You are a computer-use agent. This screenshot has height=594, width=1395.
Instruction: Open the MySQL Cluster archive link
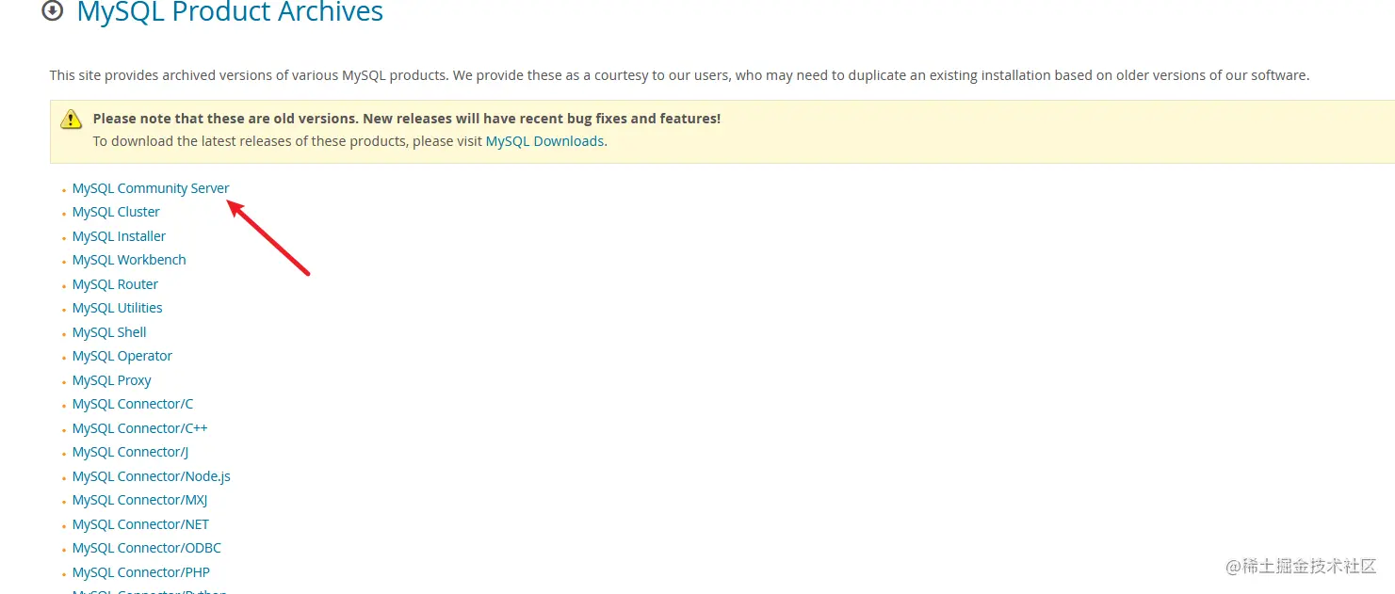pyautogui.click(x=116, y=212)
